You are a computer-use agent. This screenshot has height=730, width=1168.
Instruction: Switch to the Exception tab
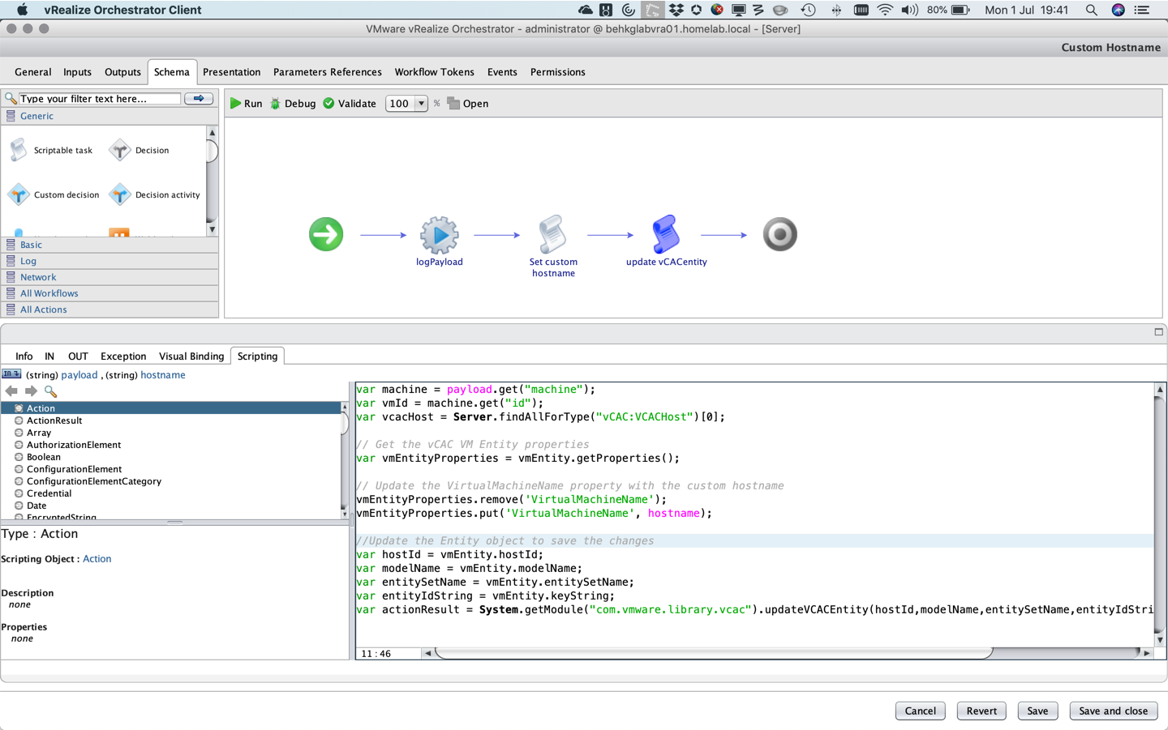point(123,356)
